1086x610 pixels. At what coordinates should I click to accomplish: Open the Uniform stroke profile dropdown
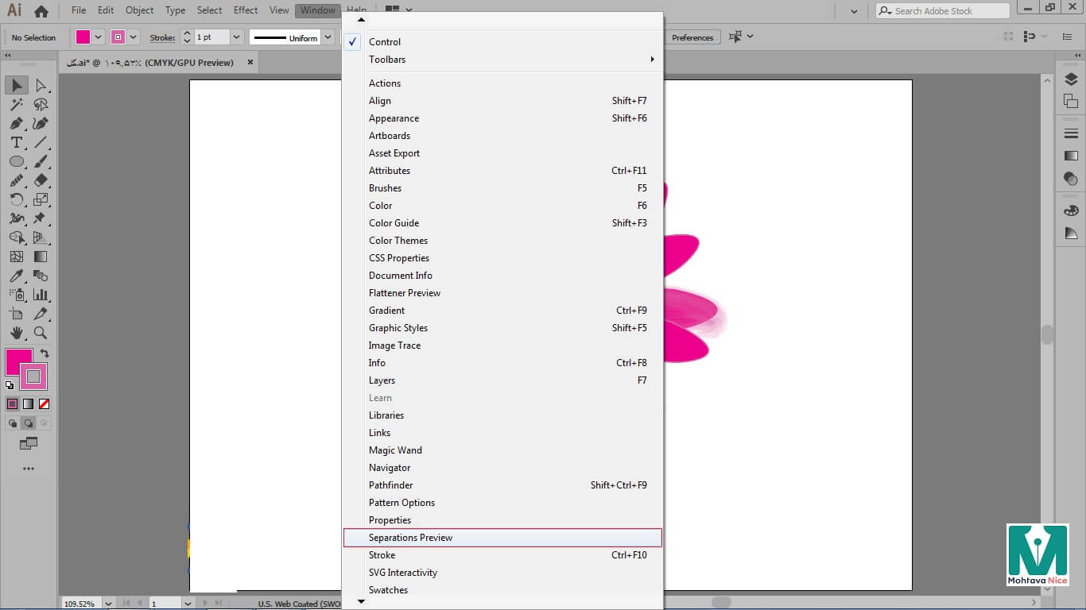[x=328, y=37]
